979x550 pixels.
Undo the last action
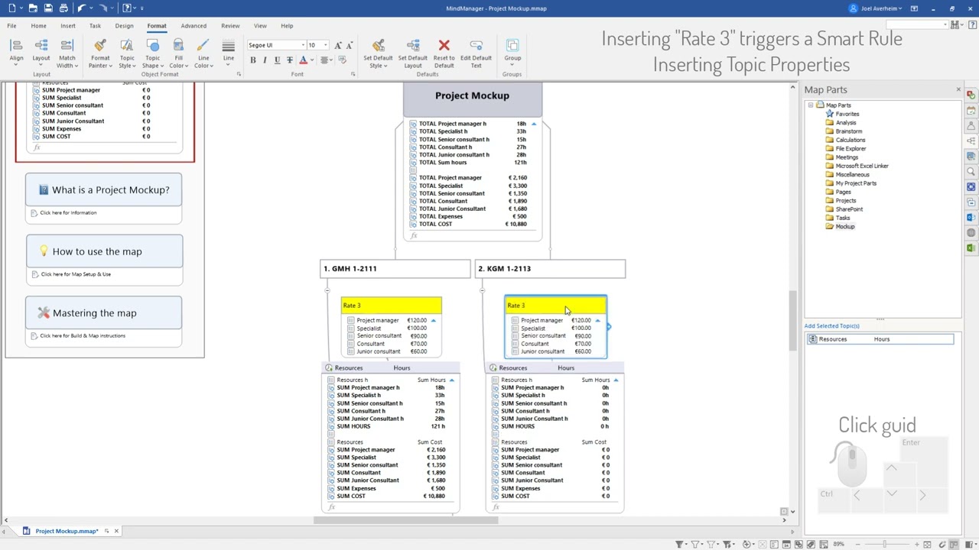pyautogui.click(x=83, y=8)
